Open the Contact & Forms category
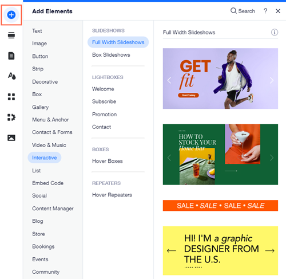 (x=52, y=132)
